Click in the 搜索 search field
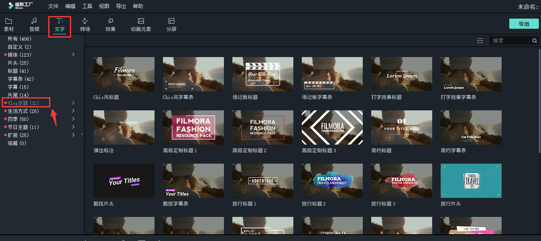This screenshot has width=541, height=241. click(510, 41)
